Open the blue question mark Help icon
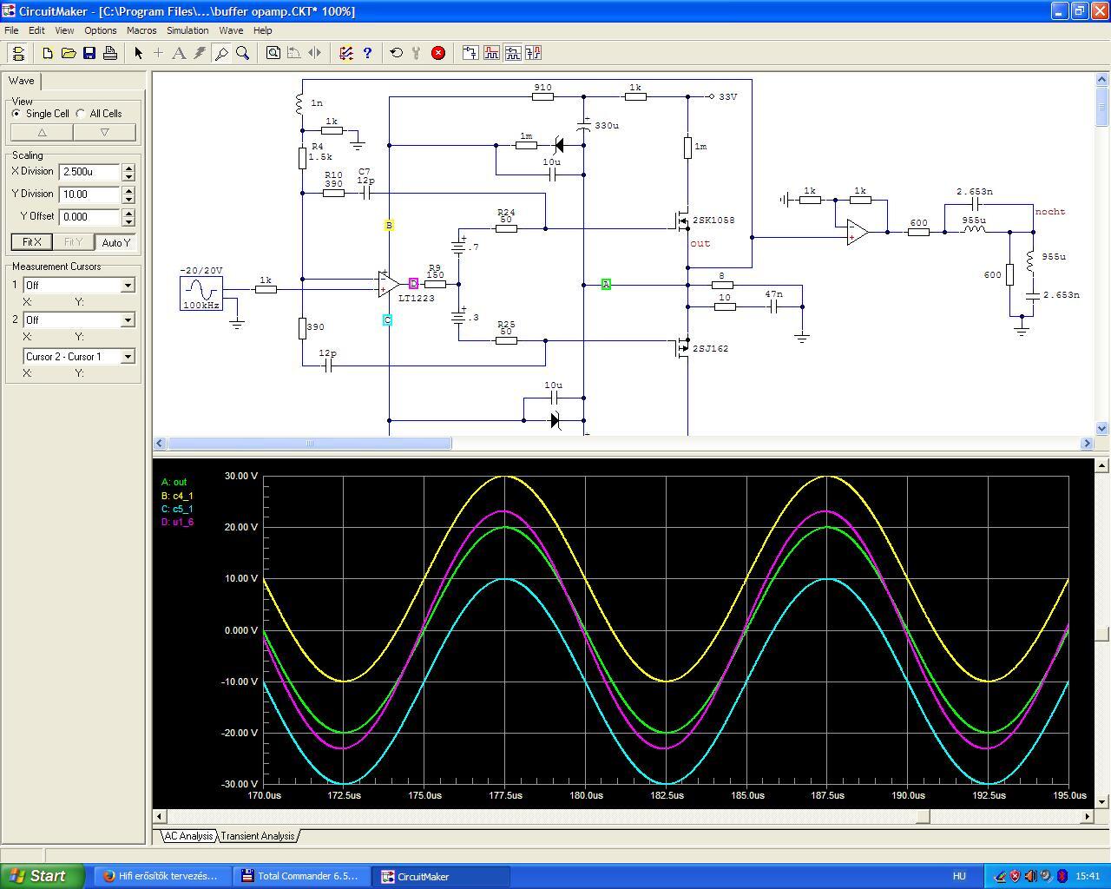 click(367, 53)
